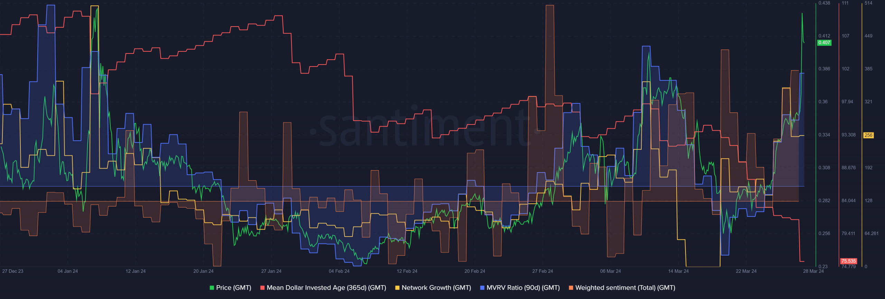This screenshot has height=299, width=885.
Task: Toggle Mean Dollar Invested Age (365d) legend
Action: click(326, 288)
